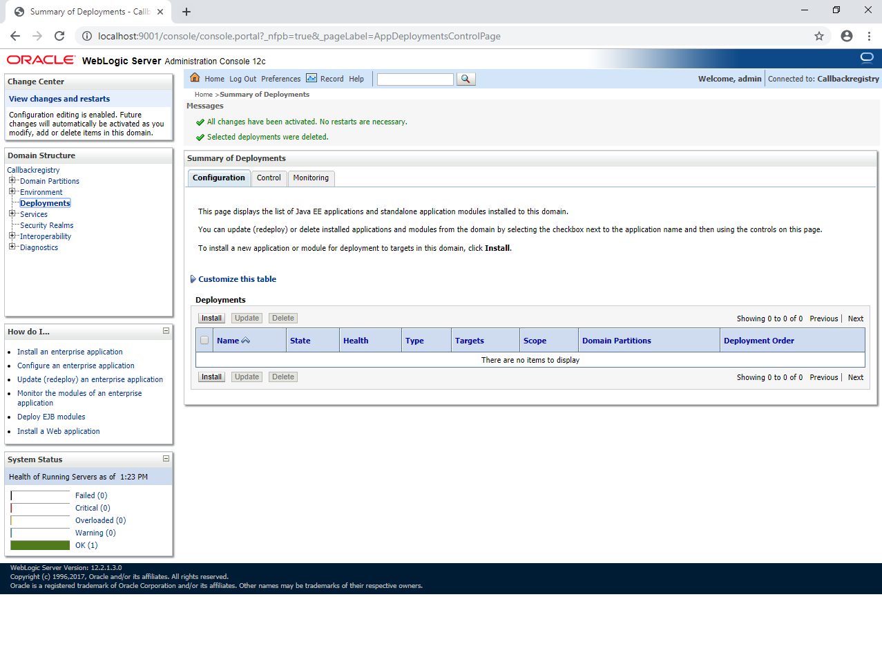Toggle the select-all deployments checkbox

coord(204,341)
